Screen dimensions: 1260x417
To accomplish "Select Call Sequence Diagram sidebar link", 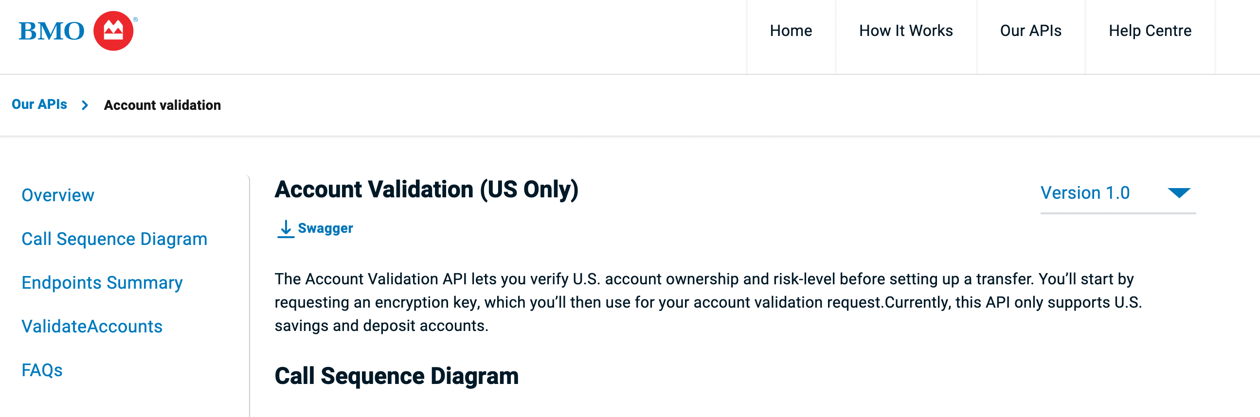I will pos(114,239).
